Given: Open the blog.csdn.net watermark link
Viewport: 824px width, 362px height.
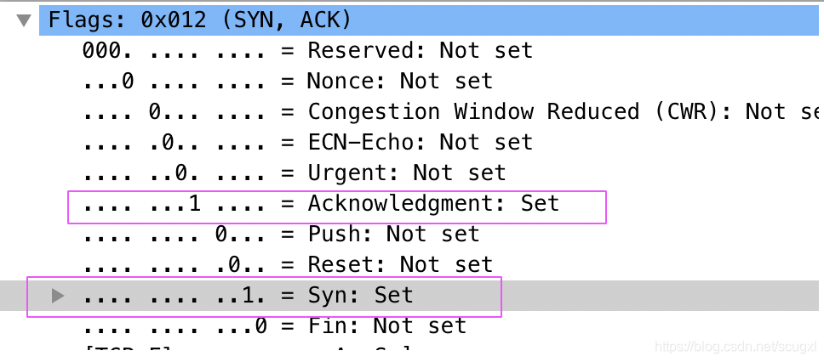Looking at the screenshot, I should [736, 346].
